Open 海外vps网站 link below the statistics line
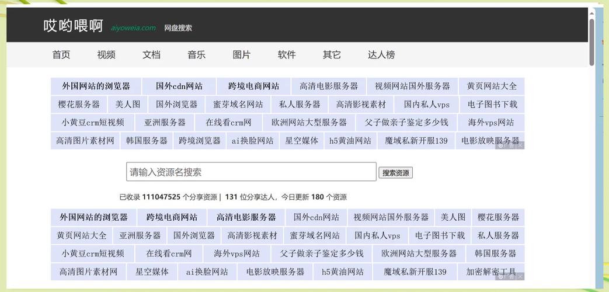 coord(236,254)
